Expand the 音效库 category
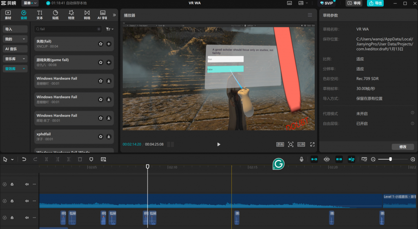The image size is (418, 229). click(x=15, y=68)
